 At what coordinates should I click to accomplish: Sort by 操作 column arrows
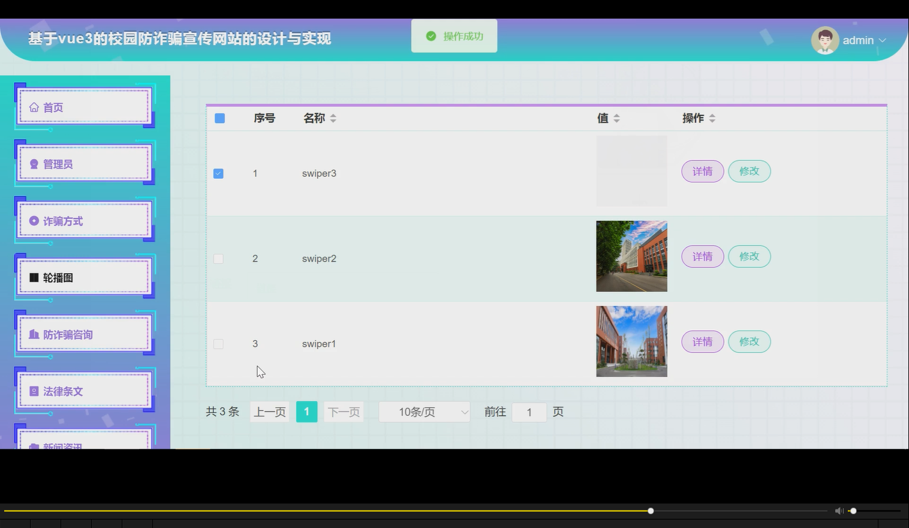point(712,118)
